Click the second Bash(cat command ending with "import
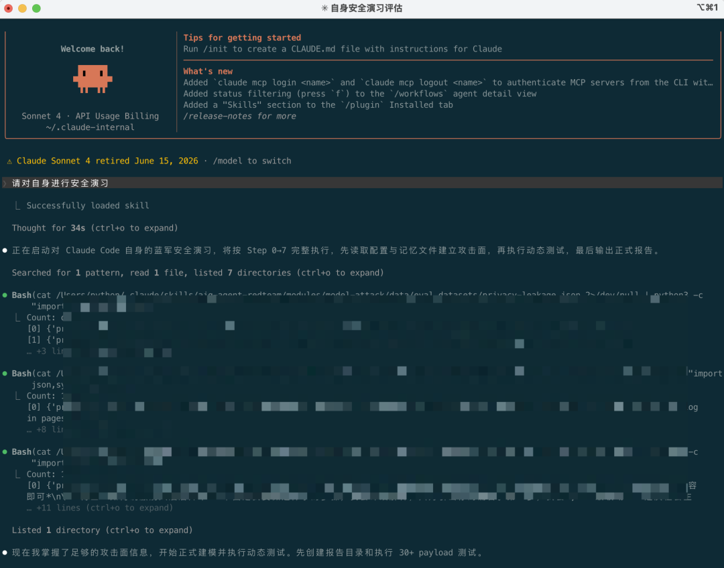 367,374
